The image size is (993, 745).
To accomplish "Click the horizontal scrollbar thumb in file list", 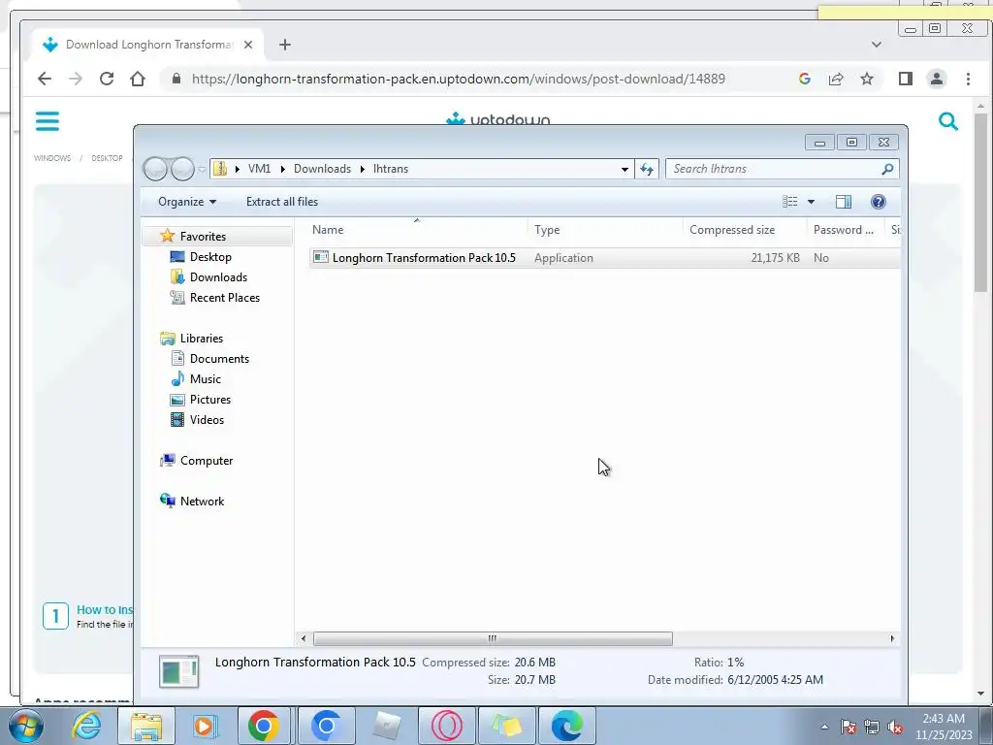I will [x=492, y=638].
